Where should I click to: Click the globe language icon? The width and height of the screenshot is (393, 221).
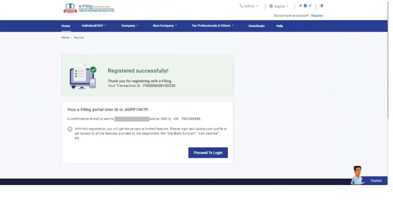[271, 6]
